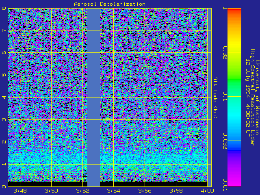Pick the red top of color bar
Image resolution: width=260 pixels, height=195 pixels.
[x=234, y=10]
